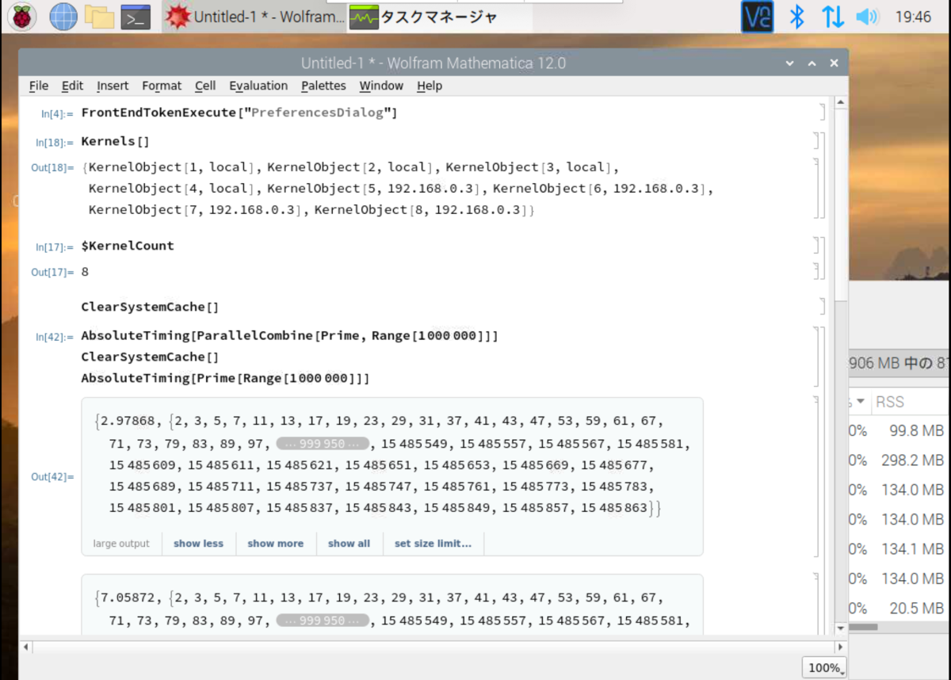Open the 100% magnification dropdown
951x680 pixels.
point(824,667)
